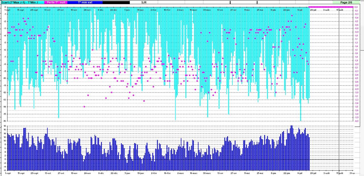
Task: Click the magenta '-4,0' right axis value
Action: pos(356,121)
